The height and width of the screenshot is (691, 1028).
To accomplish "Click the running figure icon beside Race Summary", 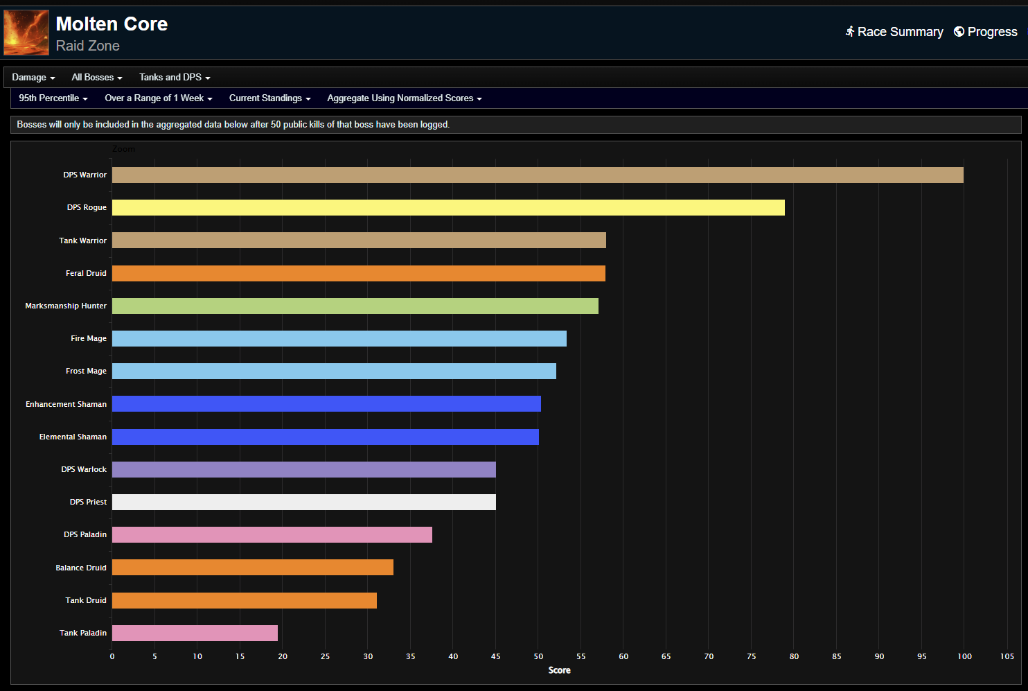I will coord(849,31).
